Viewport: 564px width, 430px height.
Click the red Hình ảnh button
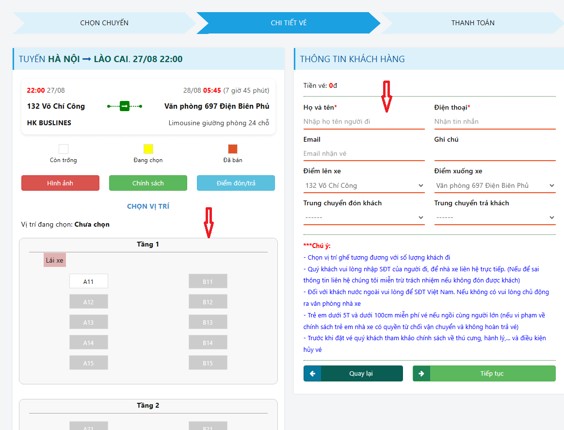(x=60, y=183)
